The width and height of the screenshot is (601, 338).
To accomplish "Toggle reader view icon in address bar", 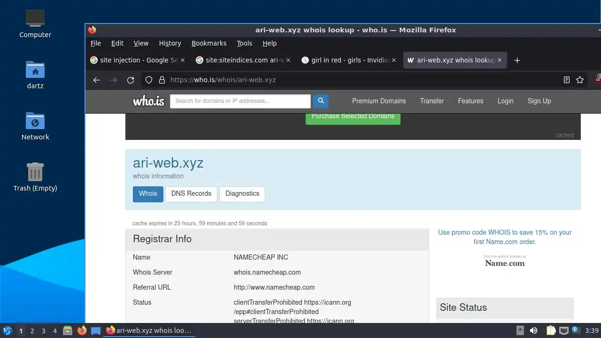I will point(567,80).
